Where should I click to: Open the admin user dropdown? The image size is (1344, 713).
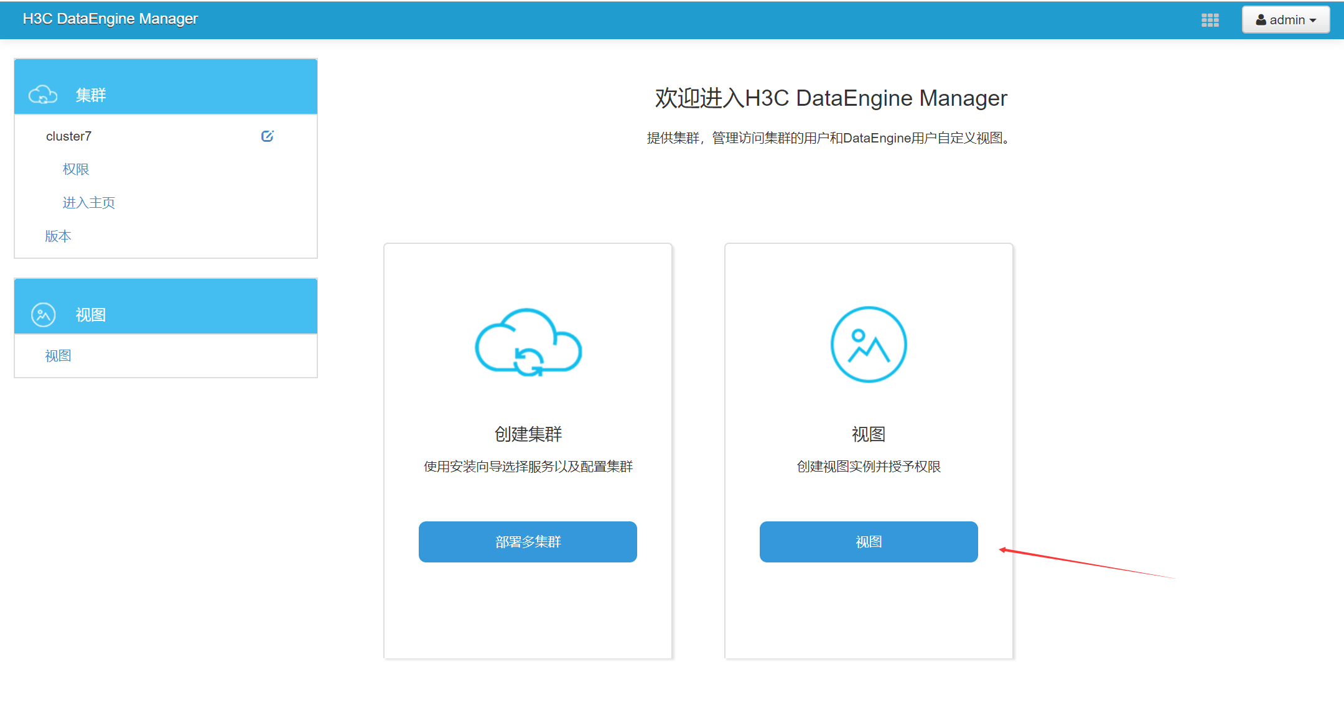(1286, 20)
